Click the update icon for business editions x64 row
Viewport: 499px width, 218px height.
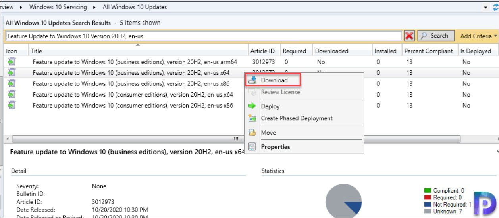tap(12, 72)
